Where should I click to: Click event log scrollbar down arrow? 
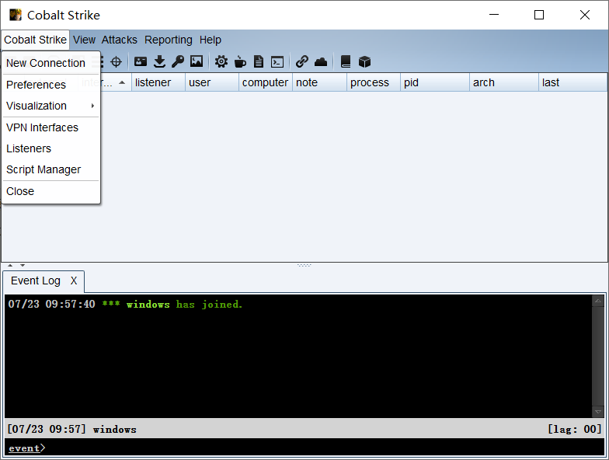point(598,412)
